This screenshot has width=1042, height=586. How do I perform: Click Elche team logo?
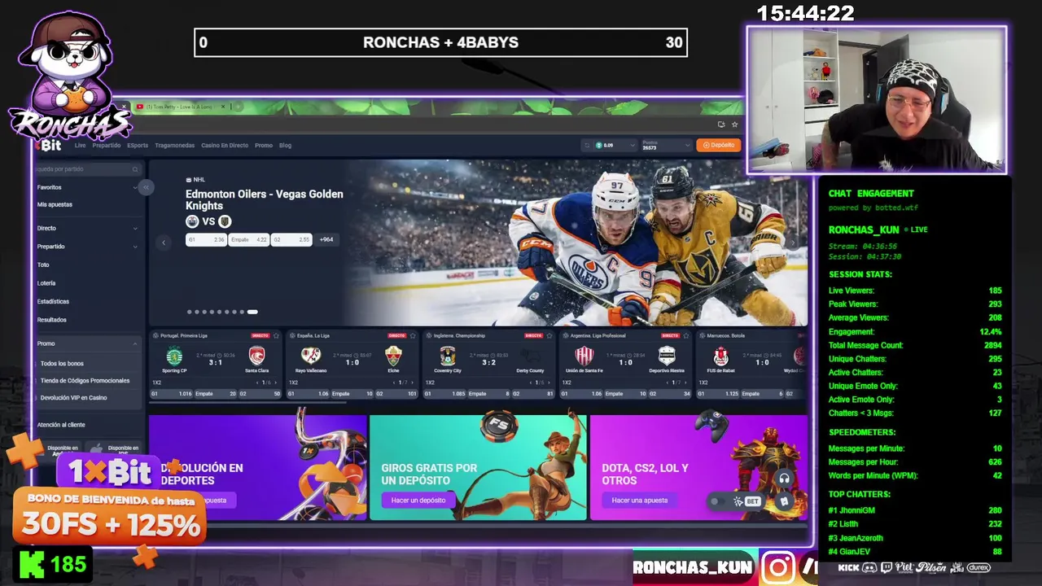393,356
